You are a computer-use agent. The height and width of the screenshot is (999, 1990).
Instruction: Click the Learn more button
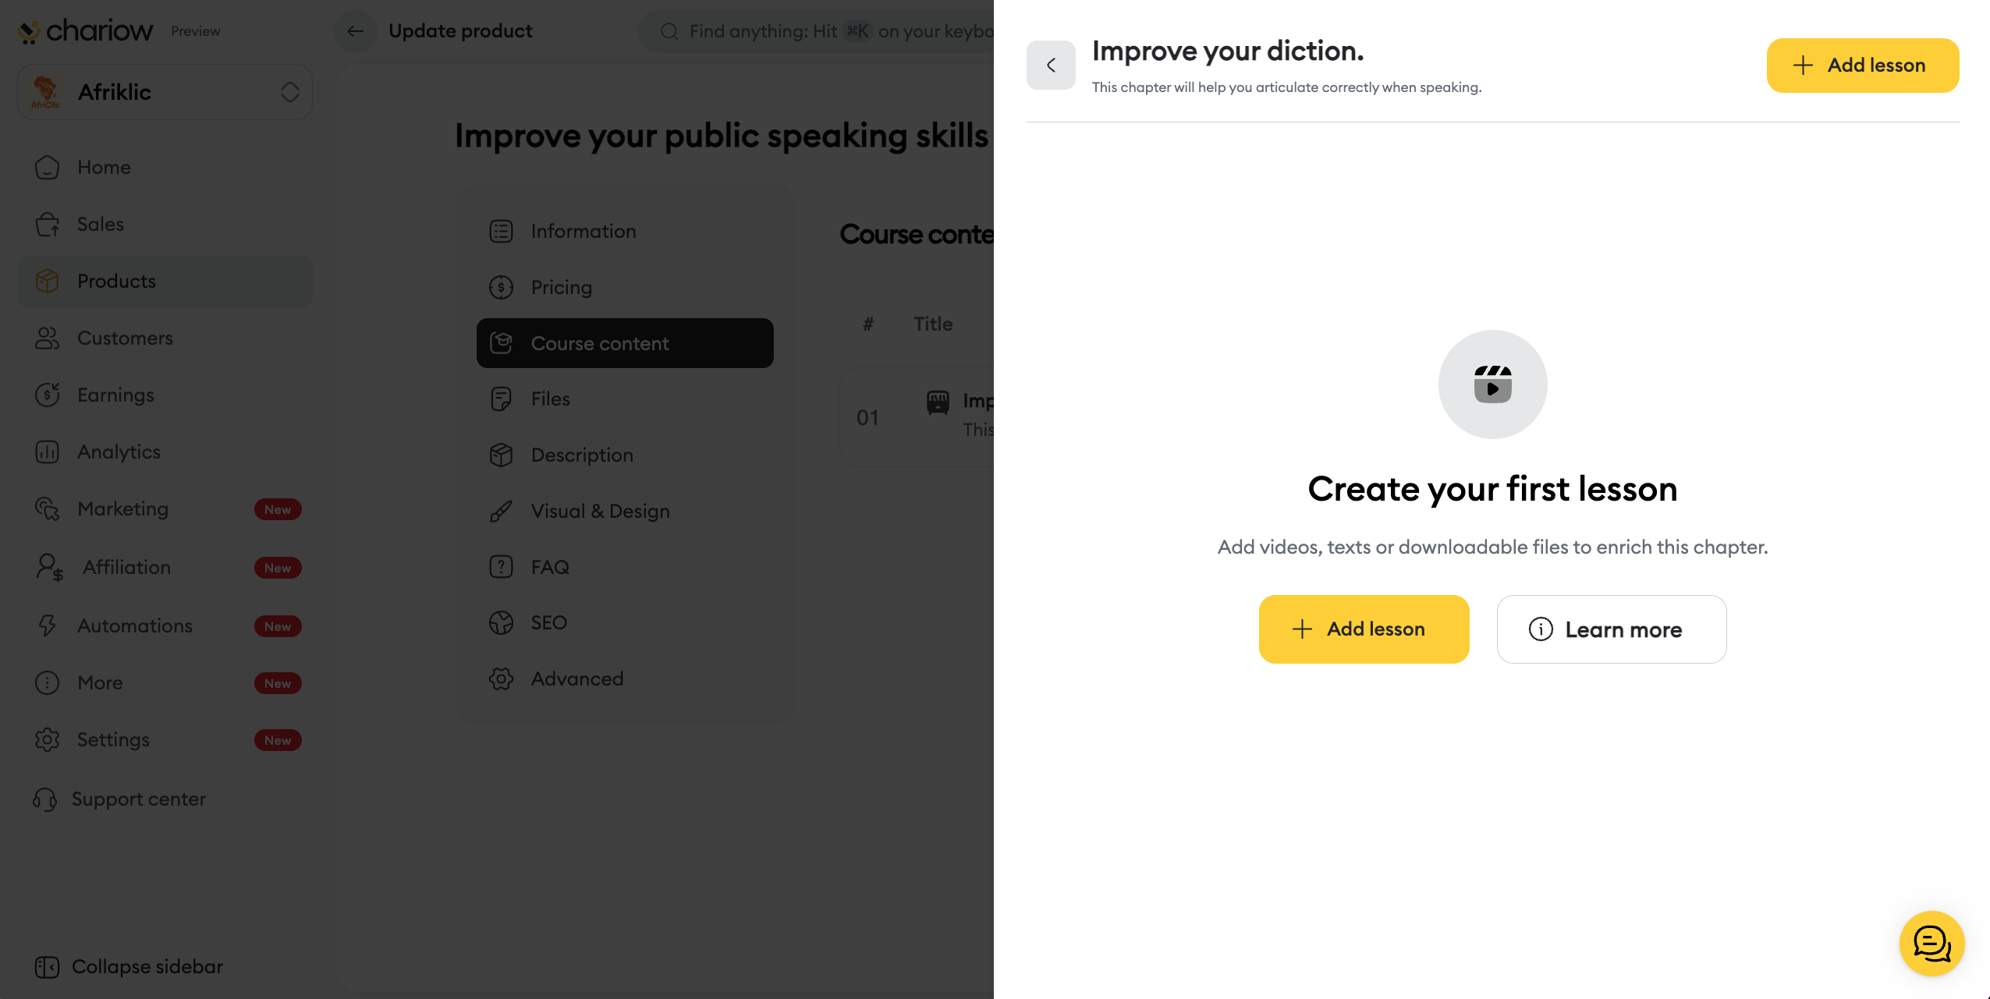click(1611, 629)
